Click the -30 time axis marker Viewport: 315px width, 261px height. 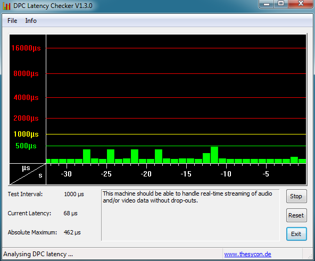point(67,174)
